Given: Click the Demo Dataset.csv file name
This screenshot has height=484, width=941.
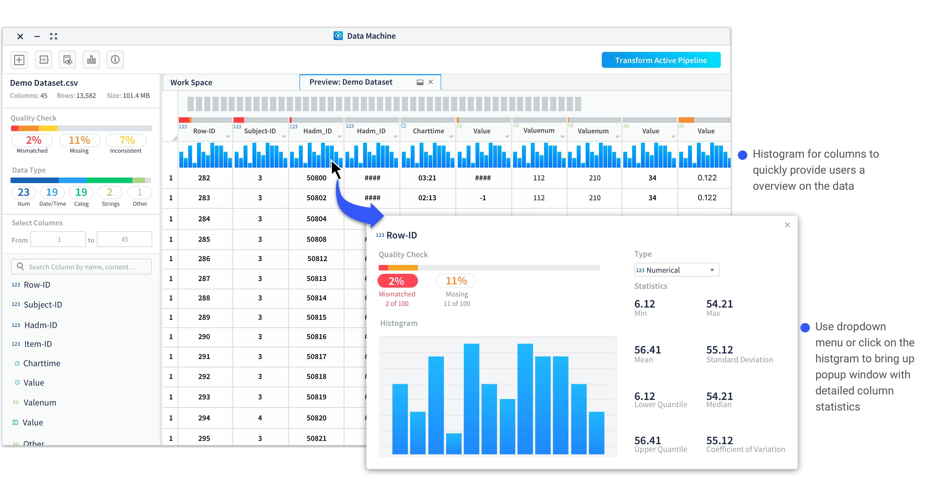Looking at the screenshot, I should [44, 83].
